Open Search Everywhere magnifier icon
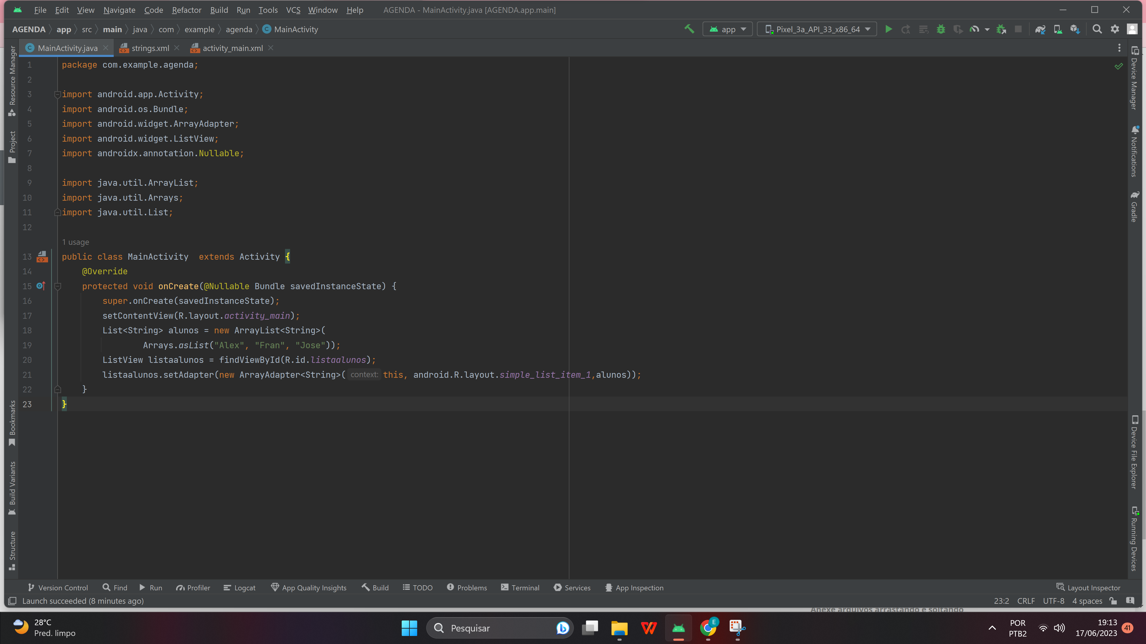Image resolution: width=1146 pixels, height=644 pixels. [1098, 29]
